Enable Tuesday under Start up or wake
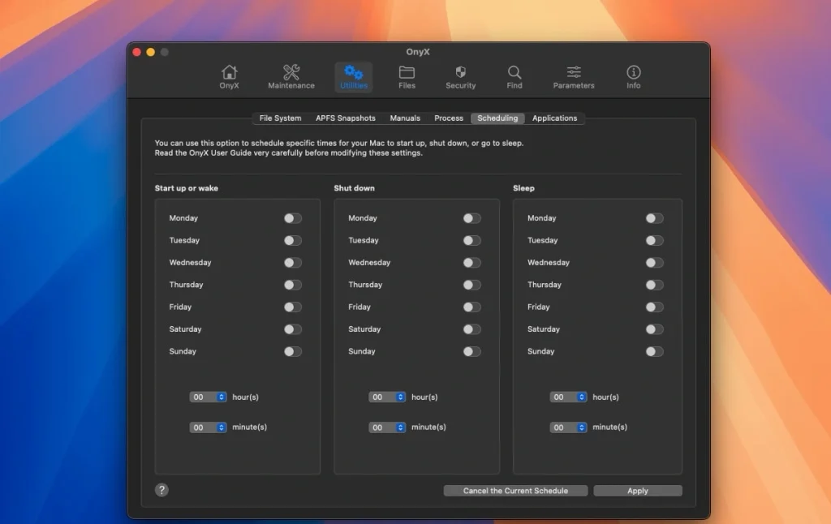This screenshot has width=831, height=524. coord(292,241)
